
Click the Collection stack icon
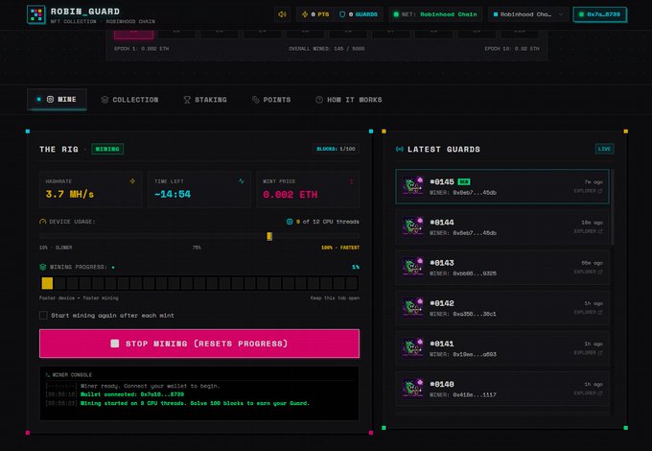[x=105, y=100]
